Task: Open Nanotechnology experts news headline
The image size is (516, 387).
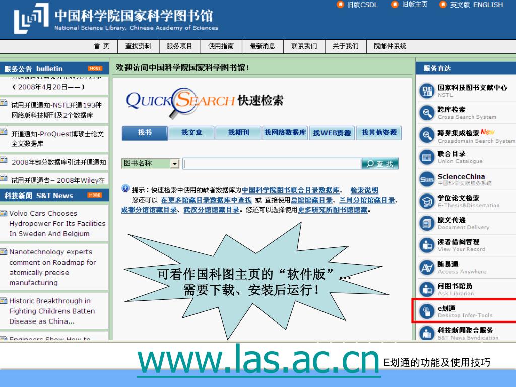Action: coord(52,267)
